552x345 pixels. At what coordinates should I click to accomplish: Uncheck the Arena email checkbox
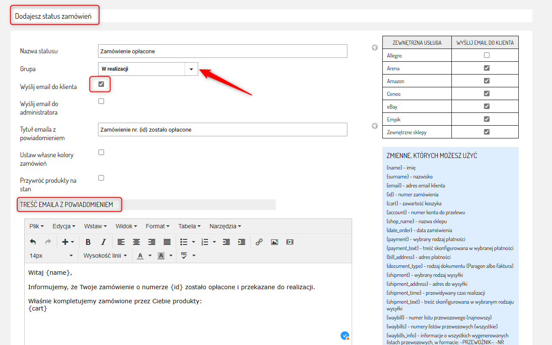[487, 68]
